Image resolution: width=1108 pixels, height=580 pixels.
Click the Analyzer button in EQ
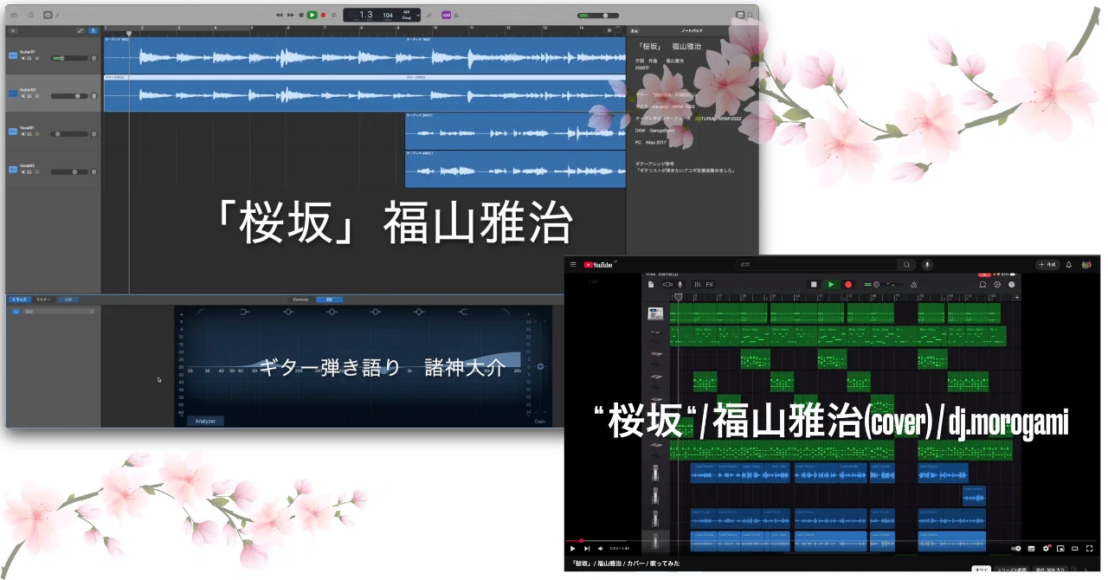tap(205, 421)
